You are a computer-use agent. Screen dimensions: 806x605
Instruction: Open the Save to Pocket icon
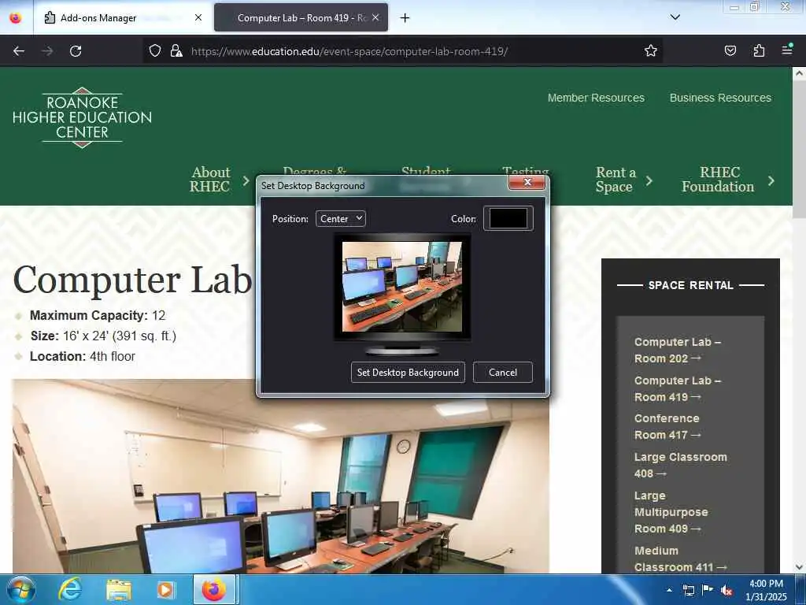[x=730, y=50]
